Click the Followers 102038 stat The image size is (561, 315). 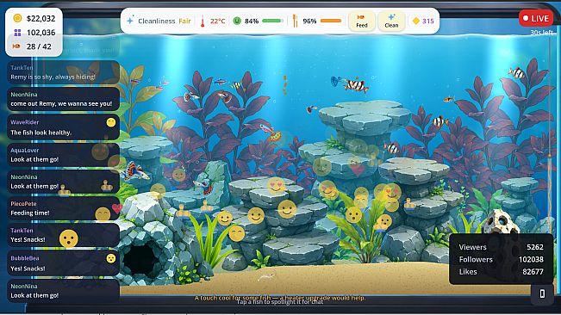coord(501,259)
